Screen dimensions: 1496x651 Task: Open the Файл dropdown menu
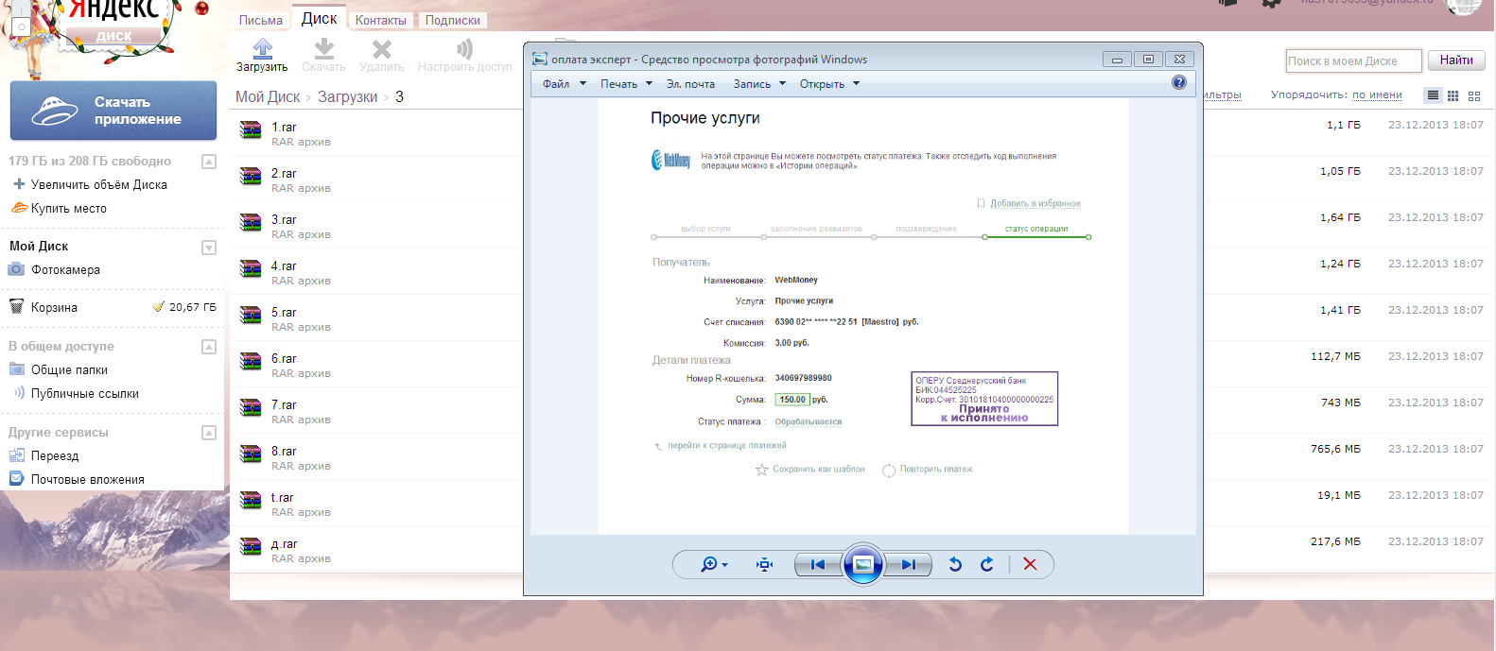(x=565, y=84)
